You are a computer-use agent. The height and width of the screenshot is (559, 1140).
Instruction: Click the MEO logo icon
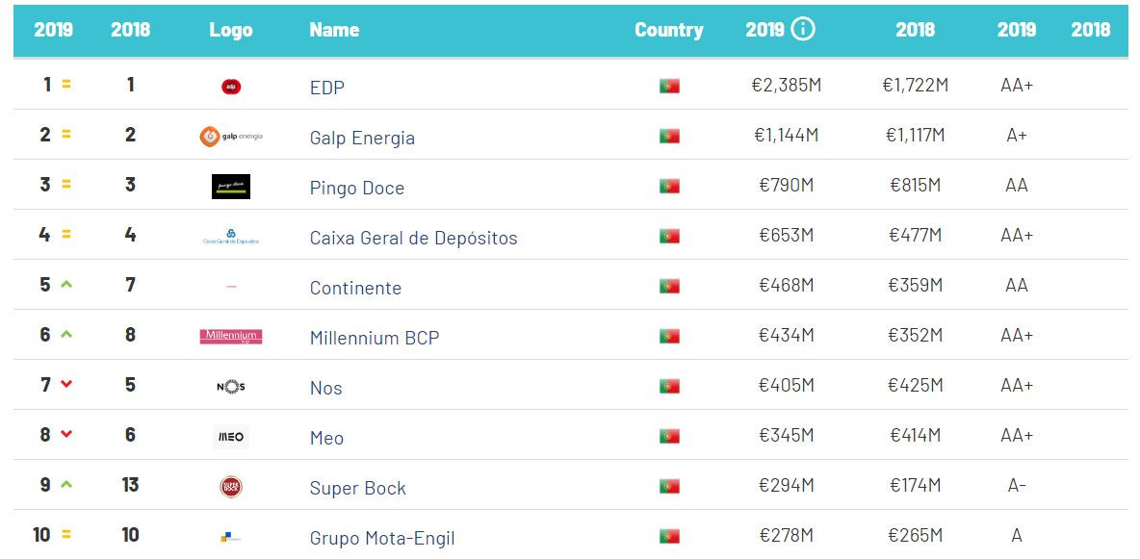coord(231,437)
